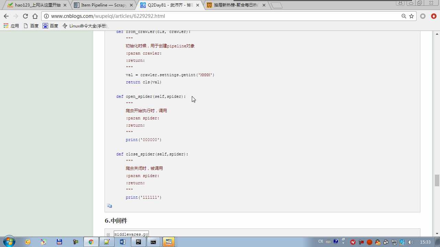Click the zoom magnifier icon in address bar
Viewport: 440px width, 247px height.
click(404, 16)
